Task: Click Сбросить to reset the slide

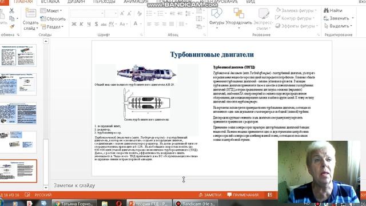Action: (x=53, y=19)
